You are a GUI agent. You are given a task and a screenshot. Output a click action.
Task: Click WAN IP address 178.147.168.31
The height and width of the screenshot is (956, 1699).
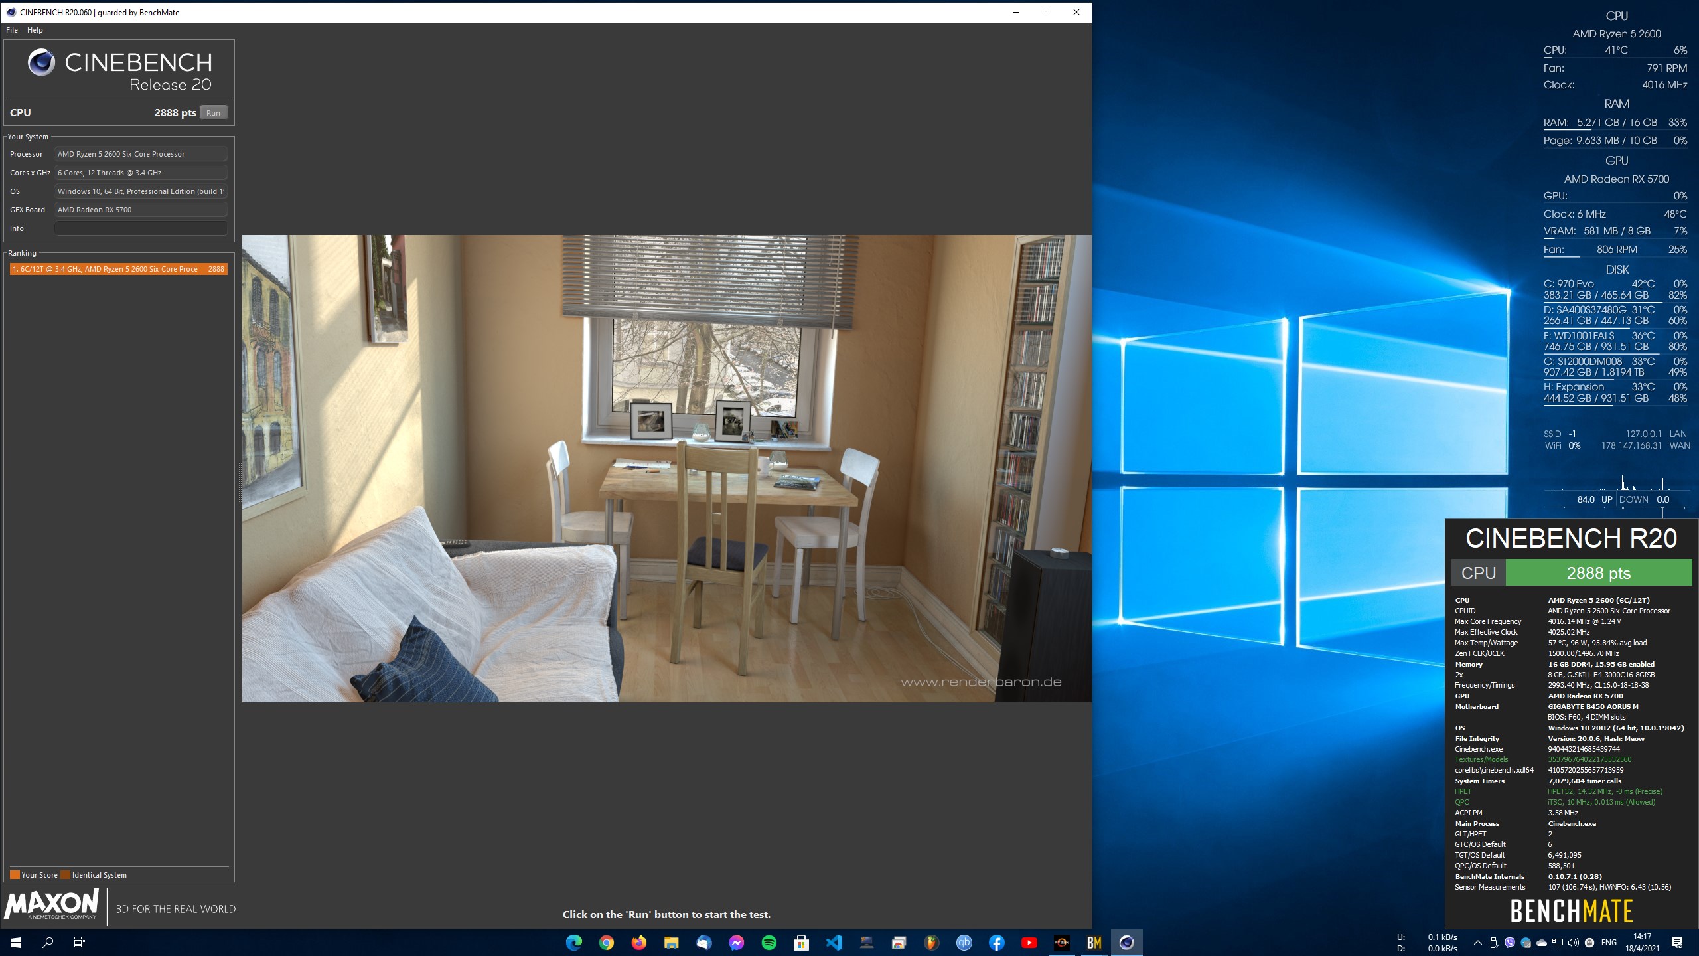pyautogui.click(x=1631, y=446)
